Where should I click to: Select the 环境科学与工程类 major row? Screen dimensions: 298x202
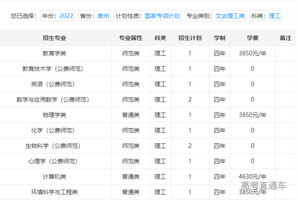(x=54, y=192)
